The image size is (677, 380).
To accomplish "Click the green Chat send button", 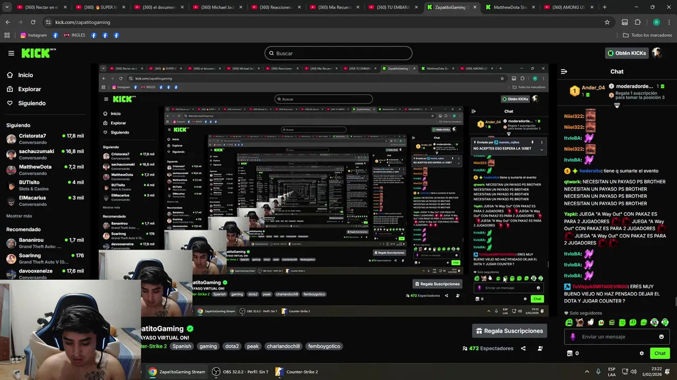I will (660, 353).
